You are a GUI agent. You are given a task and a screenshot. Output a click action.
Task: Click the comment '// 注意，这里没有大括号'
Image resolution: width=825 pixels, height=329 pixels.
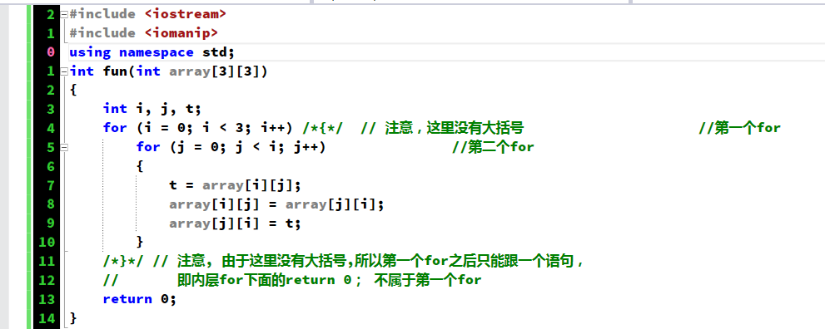(x=442, y=128)
